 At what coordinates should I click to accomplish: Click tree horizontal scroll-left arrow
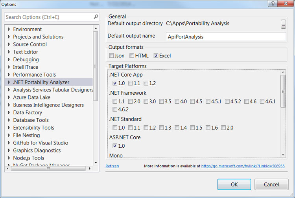pyautogui.click(x=7, y=169)
